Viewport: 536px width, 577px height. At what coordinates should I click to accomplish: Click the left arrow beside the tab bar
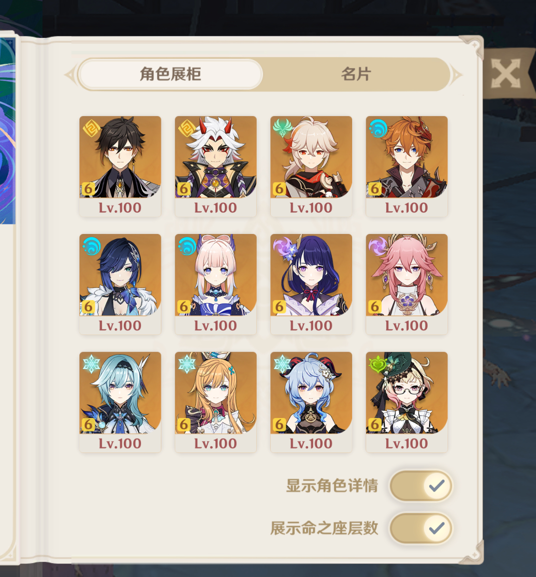pyautogui.click(x=69, y=74)
